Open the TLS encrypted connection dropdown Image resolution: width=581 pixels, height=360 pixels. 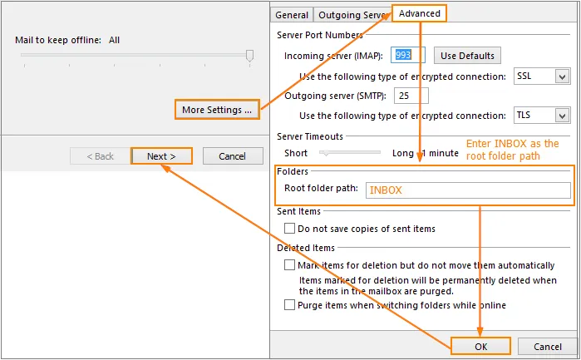click(542, 115)
